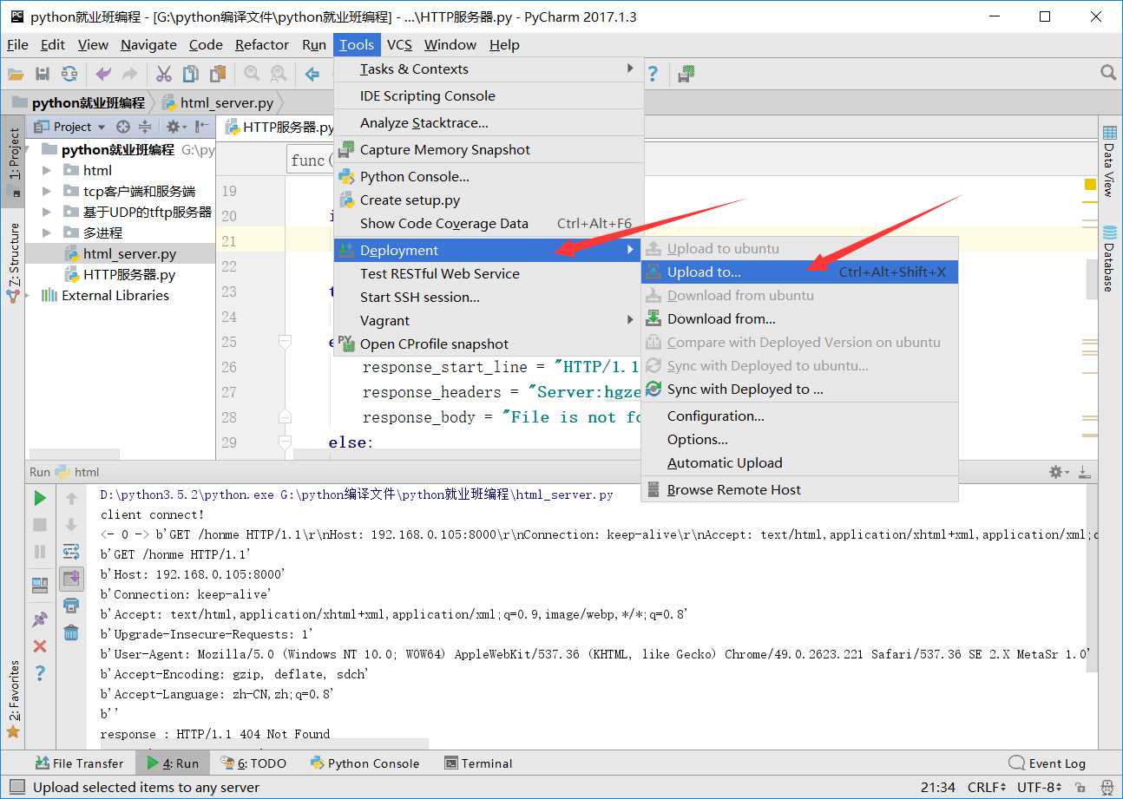Choose Upload to... in Deployment submenu
Screen dimensions: 1123x799
click(800, 272)
